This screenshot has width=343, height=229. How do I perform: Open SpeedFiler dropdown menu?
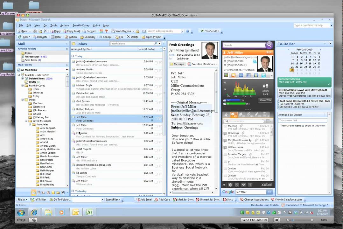113,199
